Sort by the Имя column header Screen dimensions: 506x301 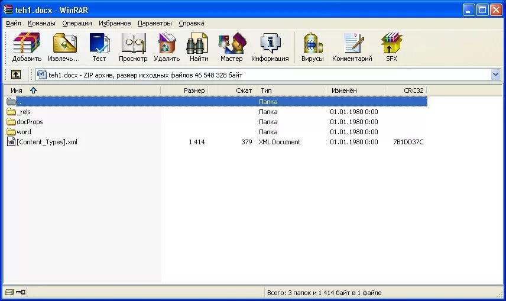click(x=82, y=90)
